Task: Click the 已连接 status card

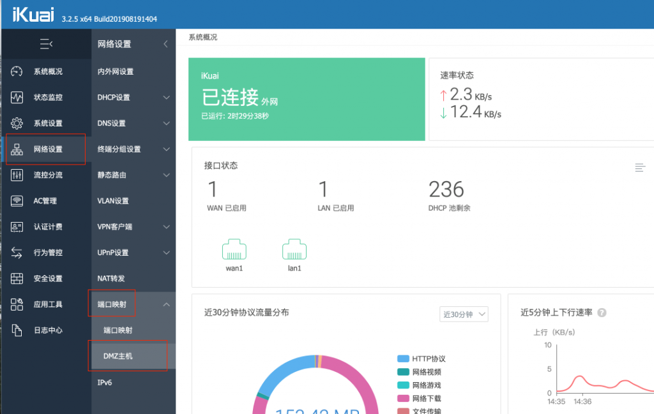Action: coord(307,99)
